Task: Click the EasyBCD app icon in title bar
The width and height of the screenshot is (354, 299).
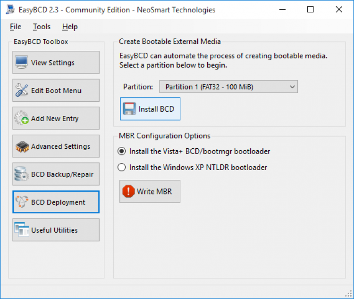Action: (10, 9)
